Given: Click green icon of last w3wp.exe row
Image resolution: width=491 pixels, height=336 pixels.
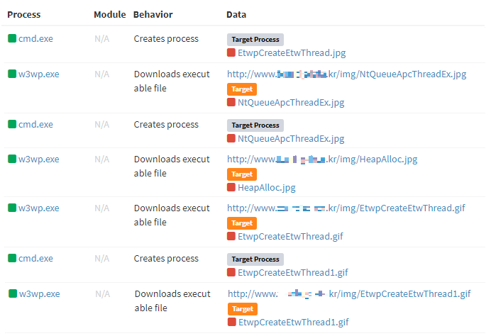Looking at the screenshot, I should click(x=13, y=293).
